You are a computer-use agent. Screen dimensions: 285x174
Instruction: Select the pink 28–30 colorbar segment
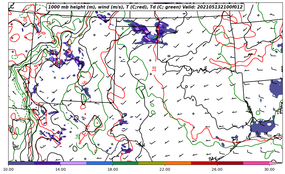coord(256,163)
